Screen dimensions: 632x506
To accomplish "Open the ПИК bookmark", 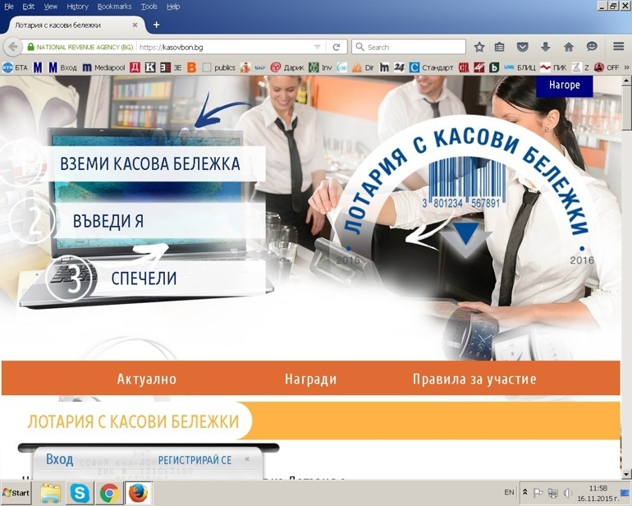I will click(x=553, y=68).
